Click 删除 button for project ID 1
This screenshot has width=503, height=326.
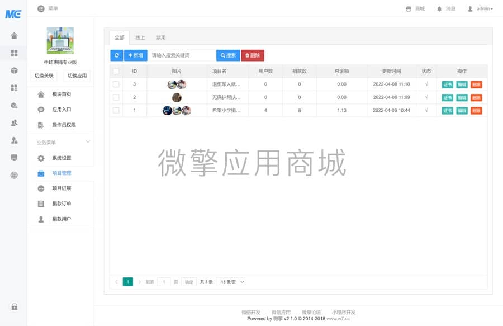[x=476, y=111]
